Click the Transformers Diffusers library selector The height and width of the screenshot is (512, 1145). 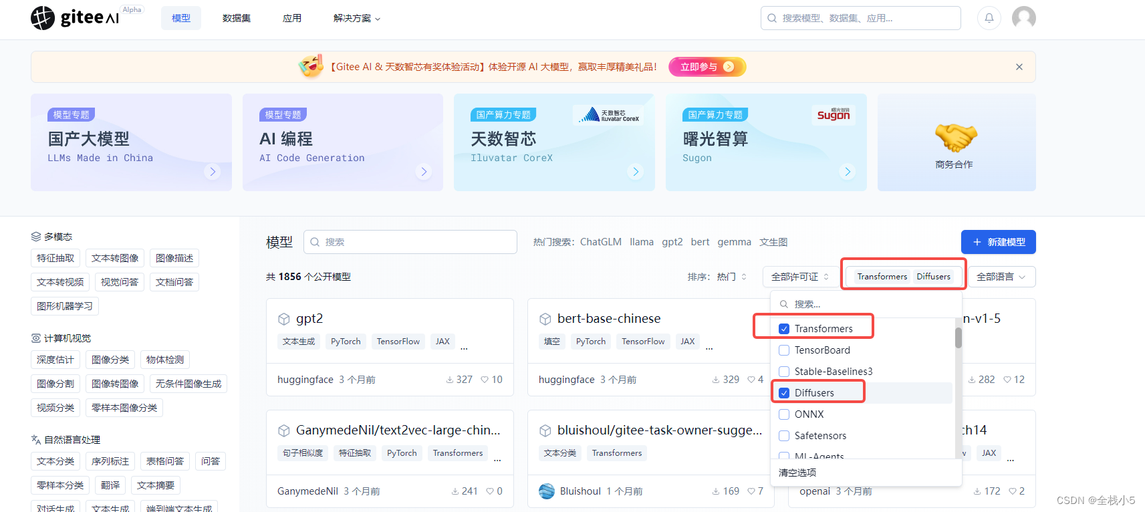pos(904,277)
